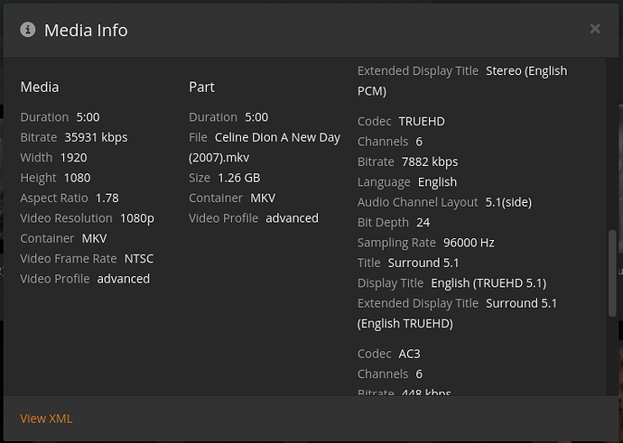This screenshot has height=443, width=623.
Task: Click the Media Info title text
Action: tap(86, 30)
